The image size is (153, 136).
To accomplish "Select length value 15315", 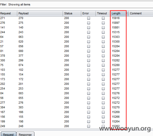I will pos(116,32).
